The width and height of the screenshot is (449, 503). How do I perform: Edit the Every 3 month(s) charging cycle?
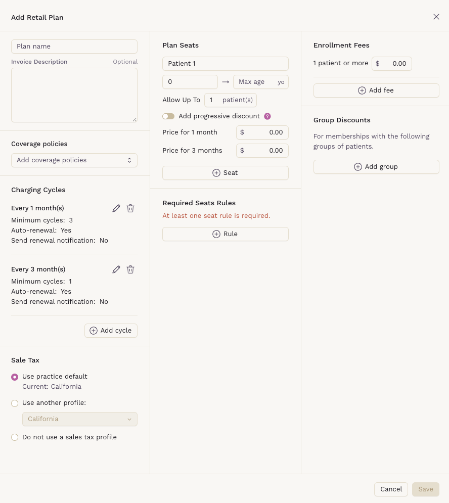click(x=116, y=269)
